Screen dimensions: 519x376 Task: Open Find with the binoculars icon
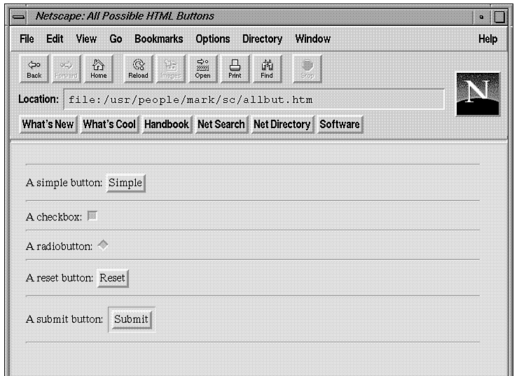tap(267, 69)
